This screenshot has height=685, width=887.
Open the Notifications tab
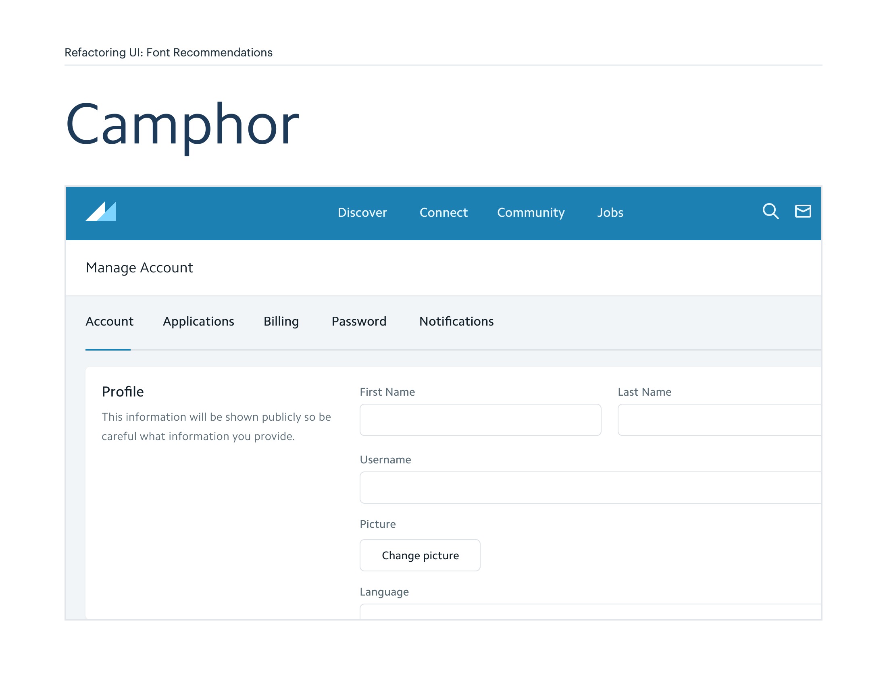click(456, 321)
